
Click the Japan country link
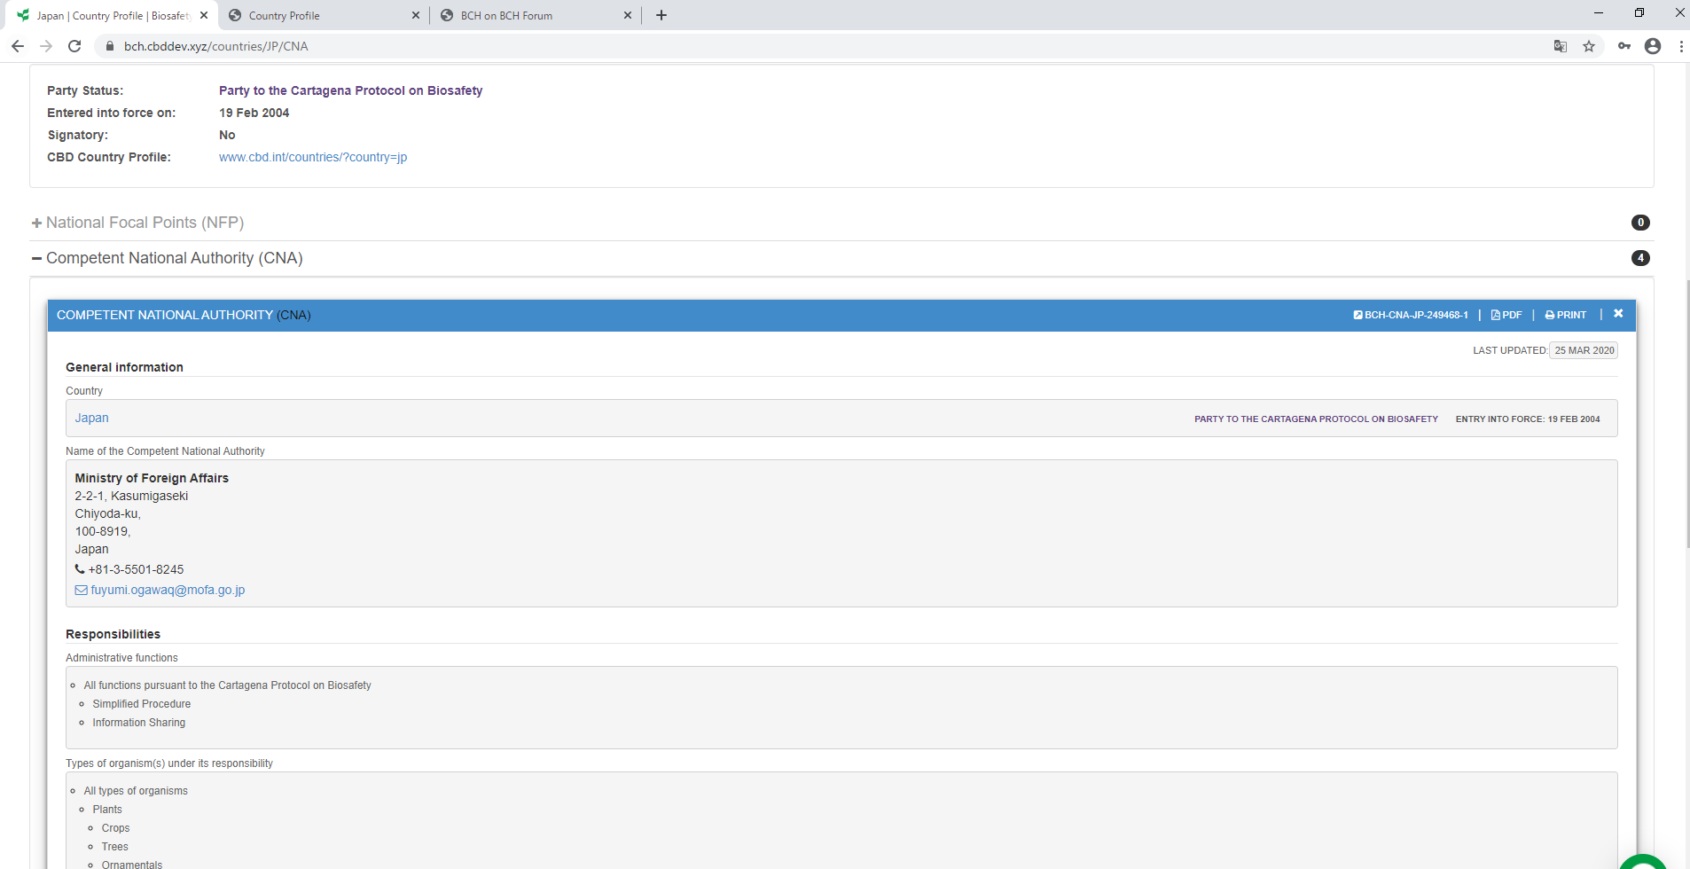(91, 418)
